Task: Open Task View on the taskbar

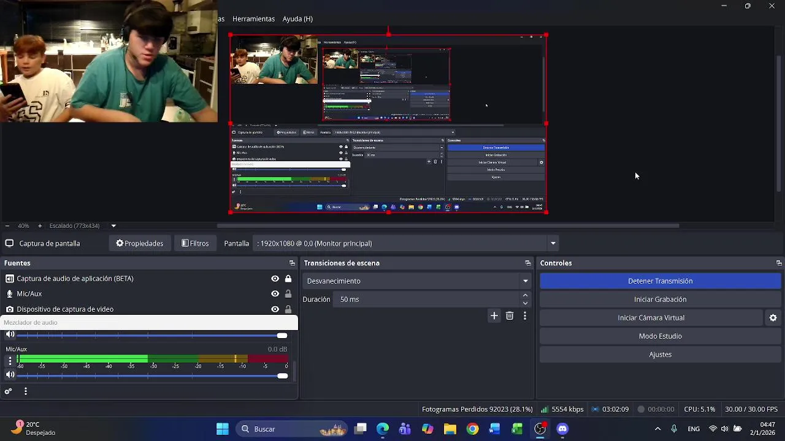Action: pyautogui.click(x=361, y=429)
